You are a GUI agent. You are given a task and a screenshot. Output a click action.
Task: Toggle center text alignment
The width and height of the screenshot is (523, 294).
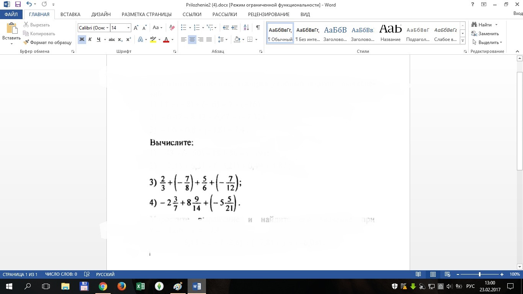(192, 39)
